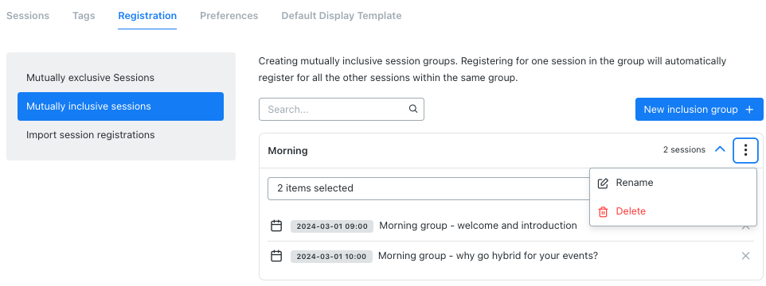Click 'Morning group - why go hybrid for your events?'
766x286 pixels.
click(488, 256)
